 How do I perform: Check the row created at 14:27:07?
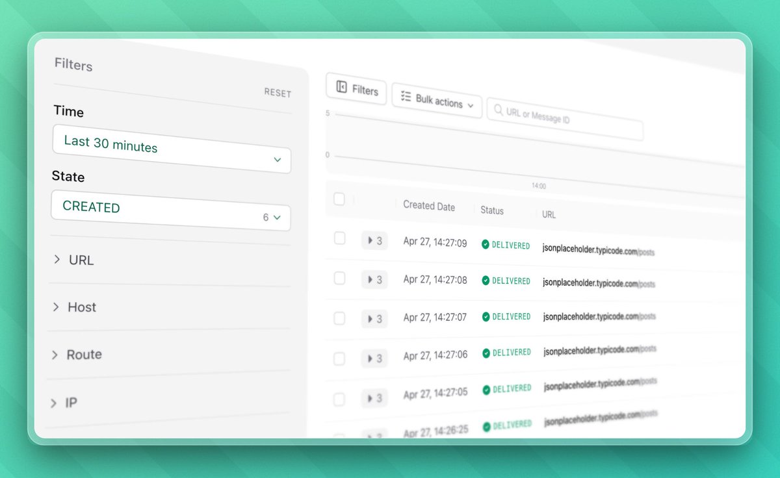point(339,318)
